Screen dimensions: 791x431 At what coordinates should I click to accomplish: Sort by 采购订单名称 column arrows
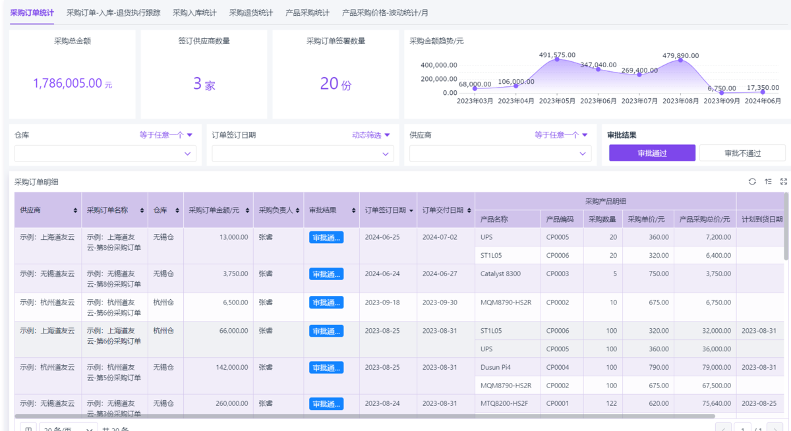[140, 210]
